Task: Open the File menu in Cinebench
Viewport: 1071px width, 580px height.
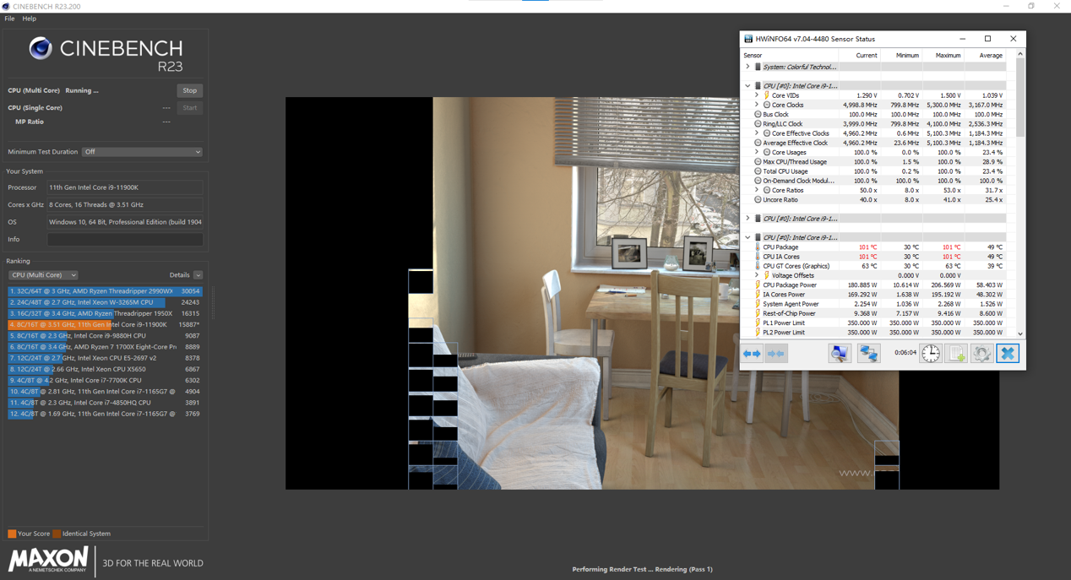Action: [9, 19]
